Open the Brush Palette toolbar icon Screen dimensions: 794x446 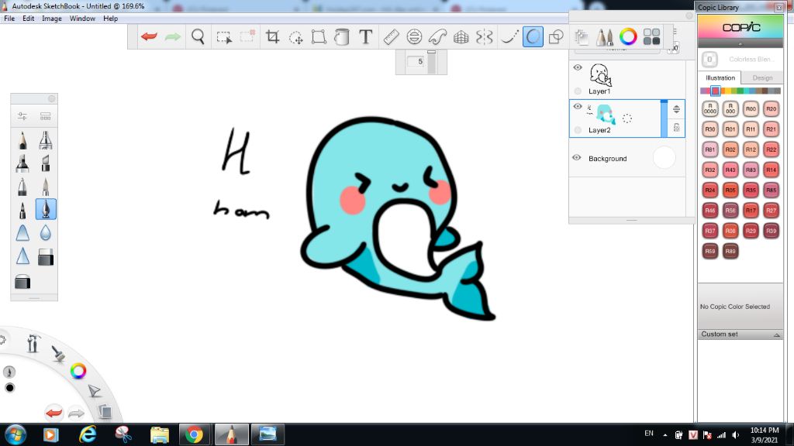pos(604,37)
